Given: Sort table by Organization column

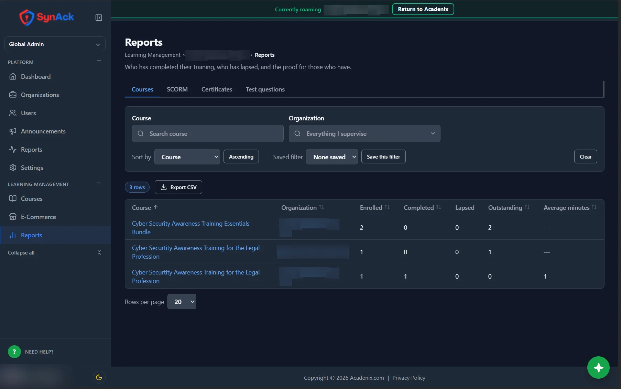Looking at the screenshot, I should tap(303, 207).
